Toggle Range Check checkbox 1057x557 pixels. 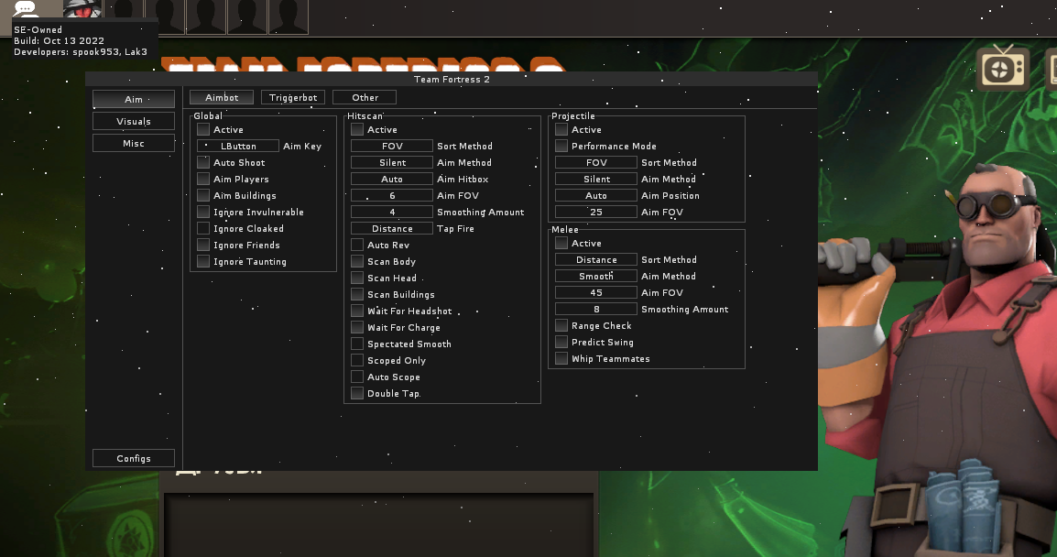(561, 326)
